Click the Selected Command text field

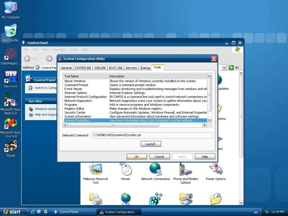pos(152,135)
